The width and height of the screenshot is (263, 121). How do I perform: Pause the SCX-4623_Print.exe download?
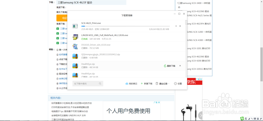[176, 26]
